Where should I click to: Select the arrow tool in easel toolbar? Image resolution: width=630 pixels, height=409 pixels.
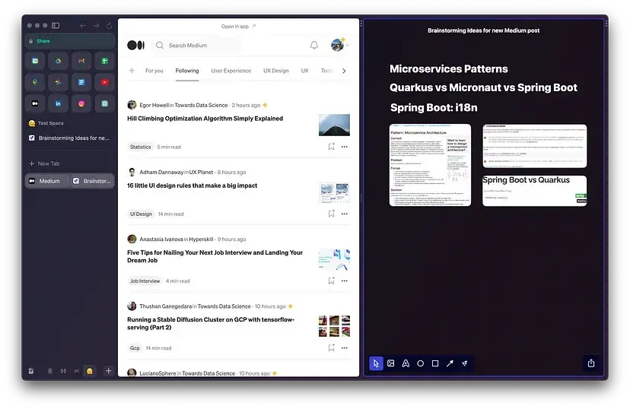[450, 363]
